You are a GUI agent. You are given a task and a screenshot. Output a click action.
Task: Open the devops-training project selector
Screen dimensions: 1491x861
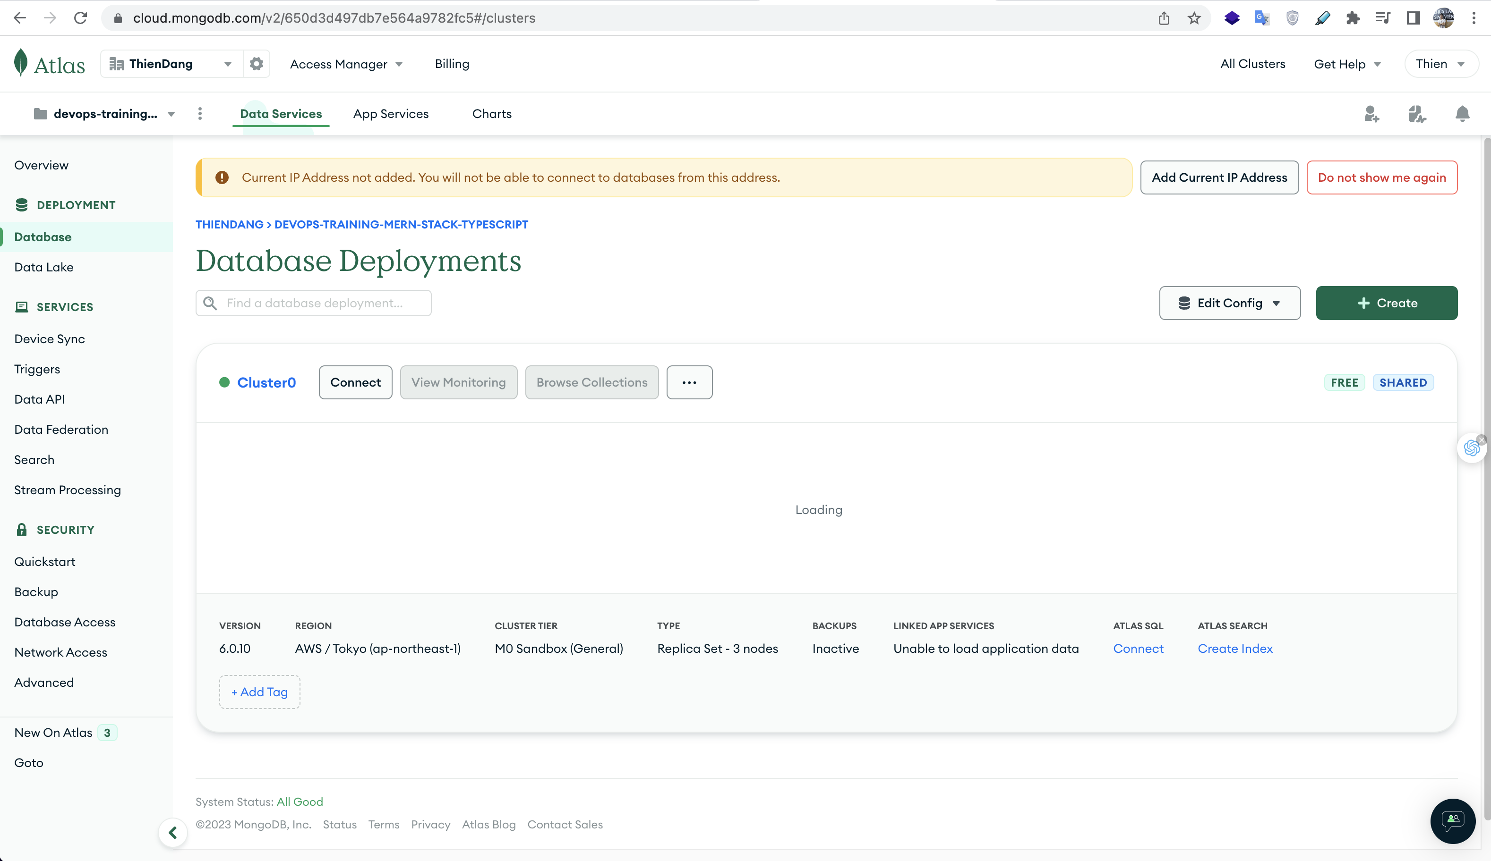click(x=105, y=114)
